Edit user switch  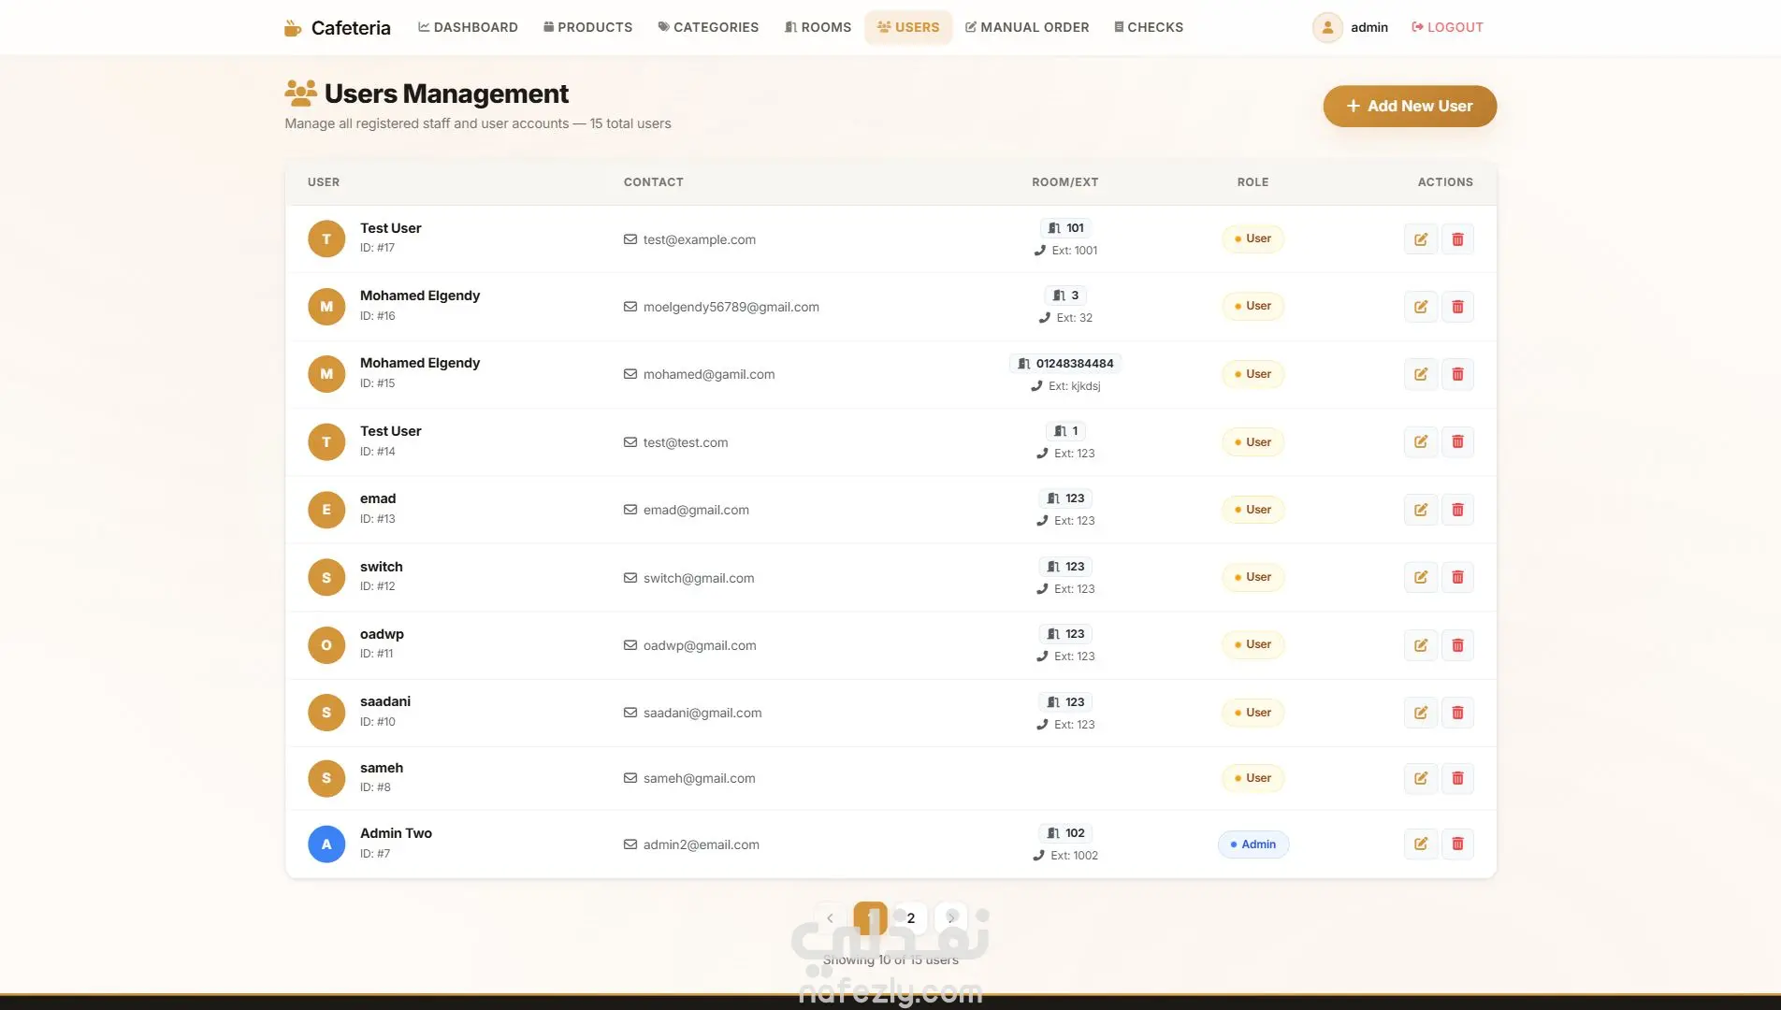click(x=1420, y=577)
